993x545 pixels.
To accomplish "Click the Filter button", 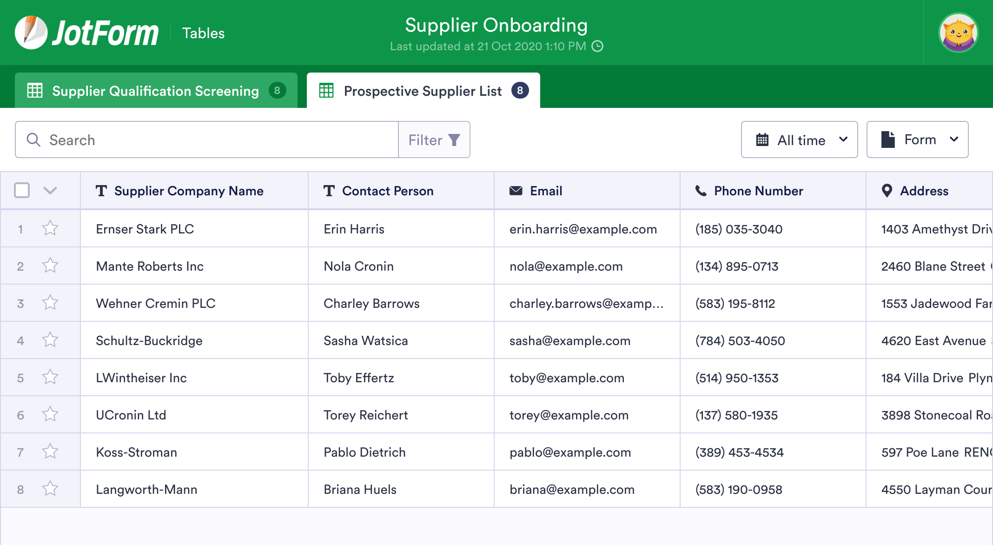I will coord(434,140).
